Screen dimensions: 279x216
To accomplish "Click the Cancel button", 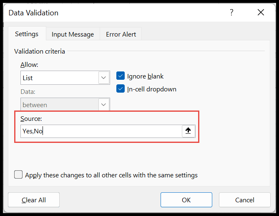I will (x=244, y=200).
